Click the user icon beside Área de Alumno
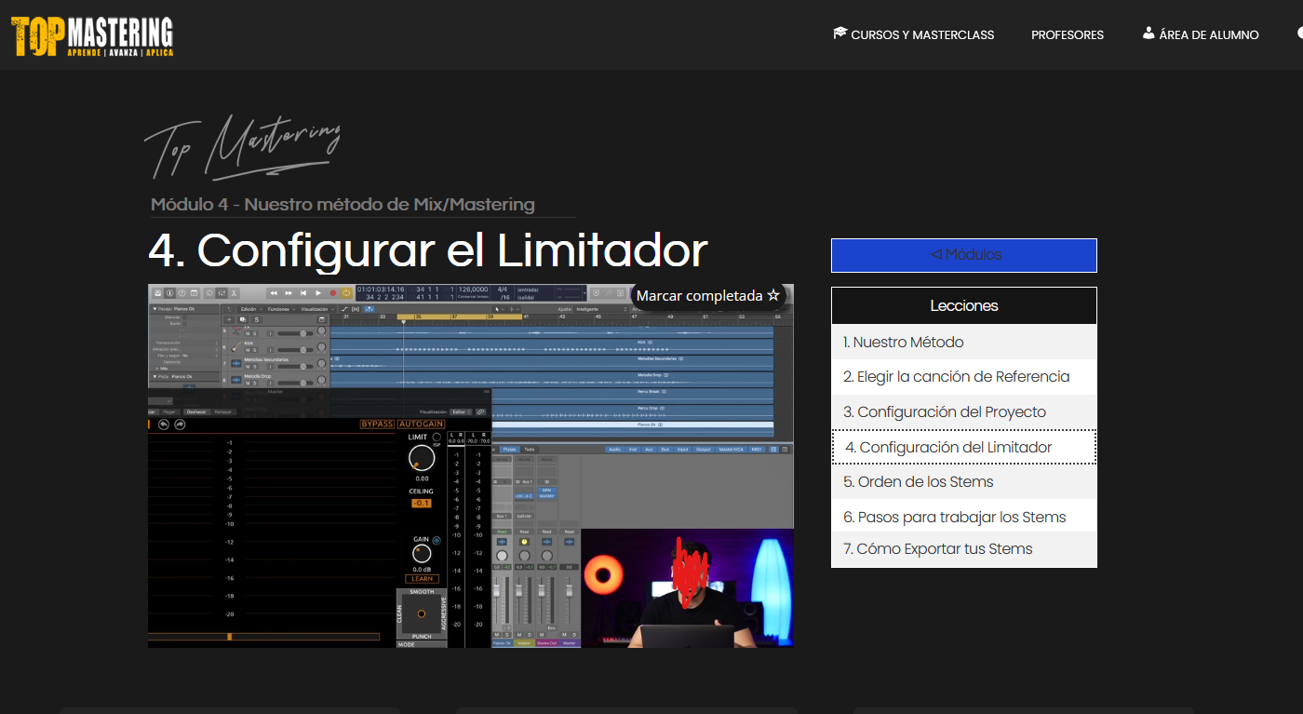 point(1149,34)
